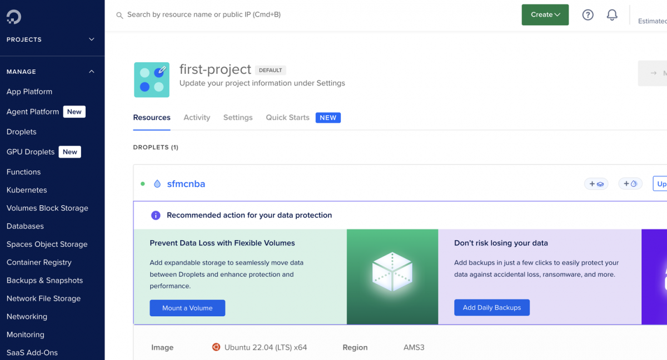Click the add volume icon for sfmcnba
The height and width of the screenshot is (360, 667).
596,184
